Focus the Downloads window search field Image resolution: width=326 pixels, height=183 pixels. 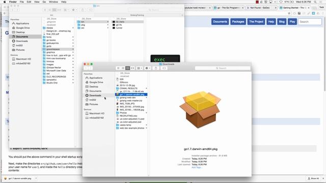223,68
